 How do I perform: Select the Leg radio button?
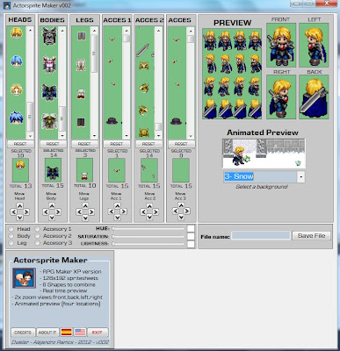[x=11, y=243]
